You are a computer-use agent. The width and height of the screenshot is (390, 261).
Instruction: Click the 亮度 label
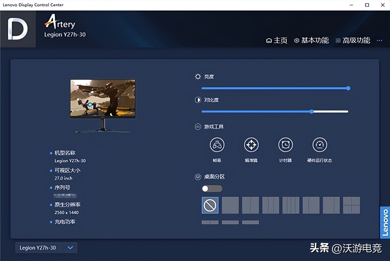pyautogui.click(x=209, y=77)
